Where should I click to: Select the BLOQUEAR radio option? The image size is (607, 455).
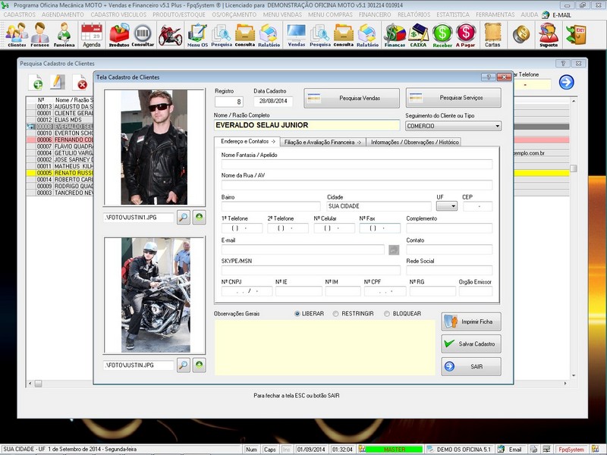(388, 313)
